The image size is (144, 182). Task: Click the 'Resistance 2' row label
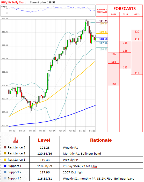point(16,153)
